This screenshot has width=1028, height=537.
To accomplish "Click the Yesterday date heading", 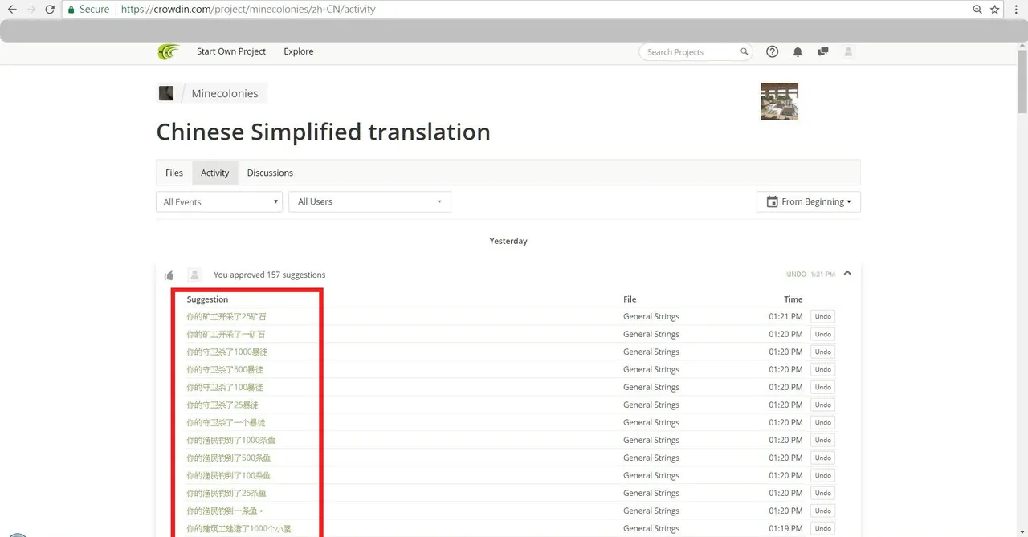I will [x=508, y=241].
